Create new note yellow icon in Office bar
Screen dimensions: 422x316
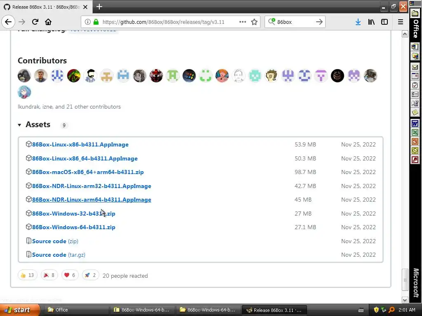415,112
